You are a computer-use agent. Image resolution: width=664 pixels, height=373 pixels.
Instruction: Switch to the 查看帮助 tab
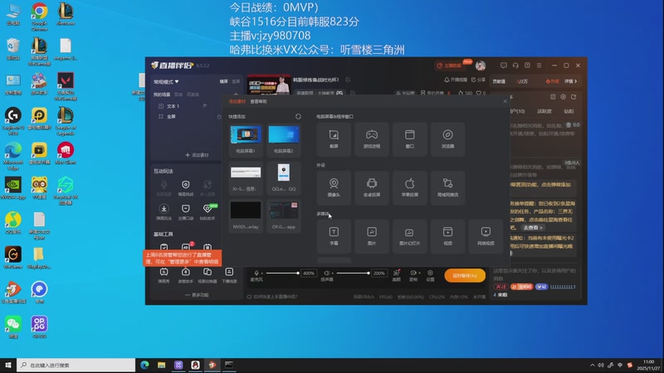[x=258, y=101]
